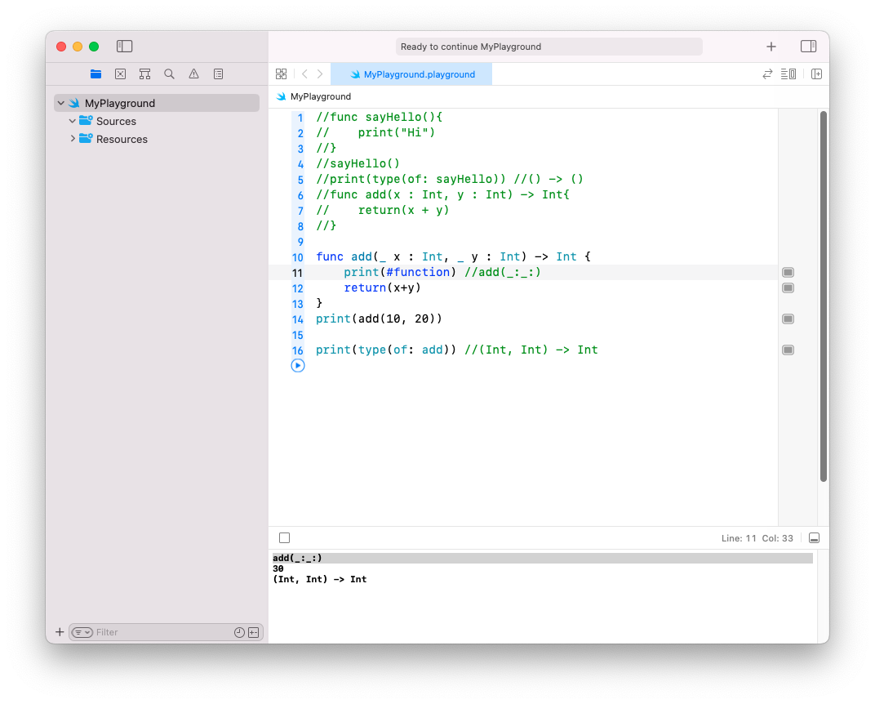
Task: Click the return(x+y) code line
Action: coord(382,287)
